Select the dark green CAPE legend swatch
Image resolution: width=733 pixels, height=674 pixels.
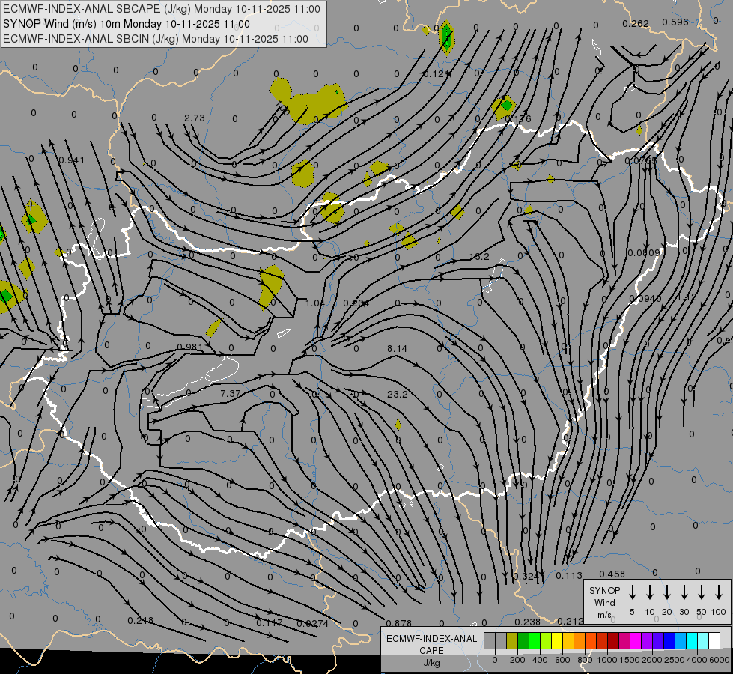[523, 641]
